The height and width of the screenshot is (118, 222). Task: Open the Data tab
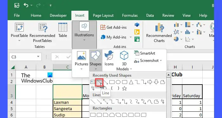click(150, 15)
